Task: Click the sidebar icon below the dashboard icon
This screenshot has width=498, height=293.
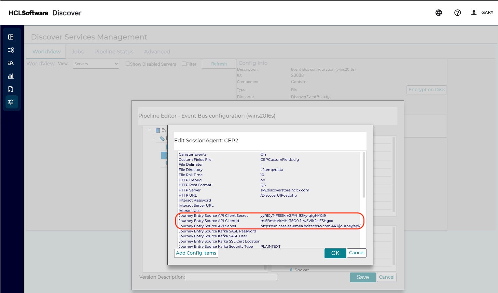Action: point(11,50)
